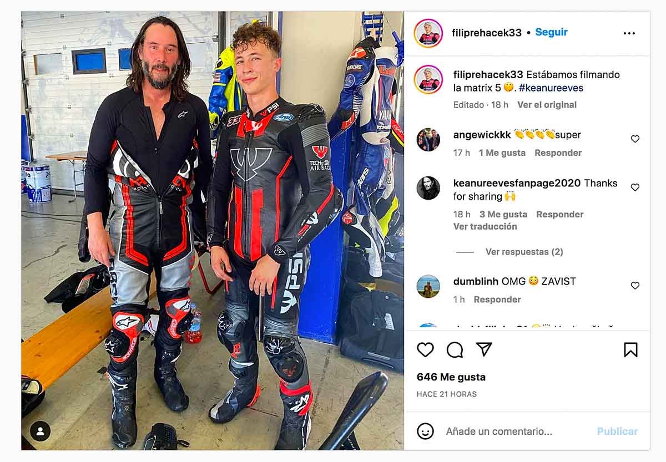Follow the account with Seguir
Screen dimensions: 666x462
click(551, 32)
